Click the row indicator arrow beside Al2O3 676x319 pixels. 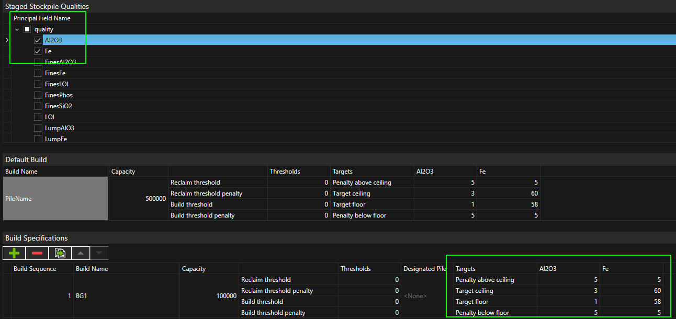[6, 40]
